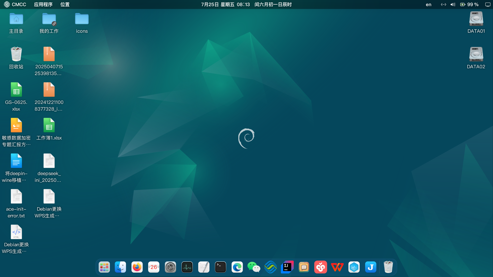Viewport: 493px width, 277px height.
Task: Open the calendar icon showing 26
Action: click(154, 267)
